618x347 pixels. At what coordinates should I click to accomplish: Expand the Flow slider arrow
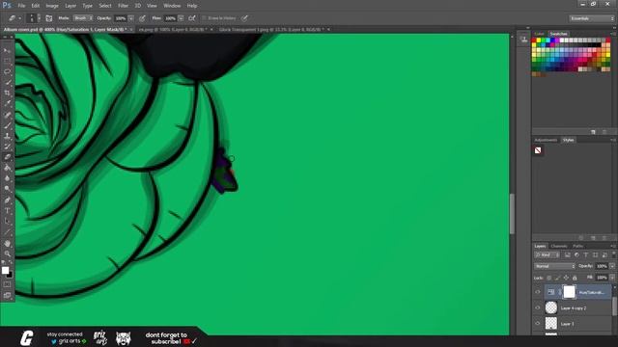(x=181, y=18)
